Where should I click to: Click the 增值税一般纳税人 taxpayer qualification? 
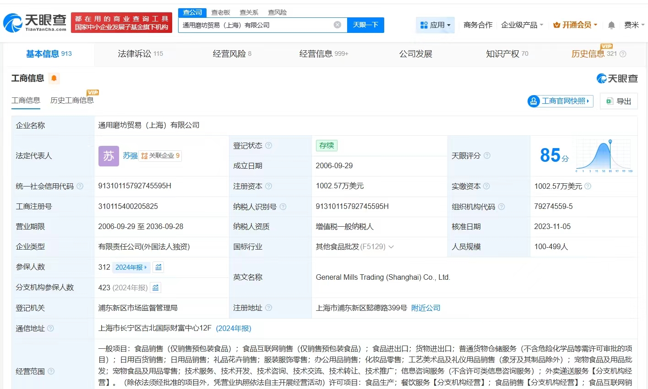pyautogui.click(x=345, y=227)
